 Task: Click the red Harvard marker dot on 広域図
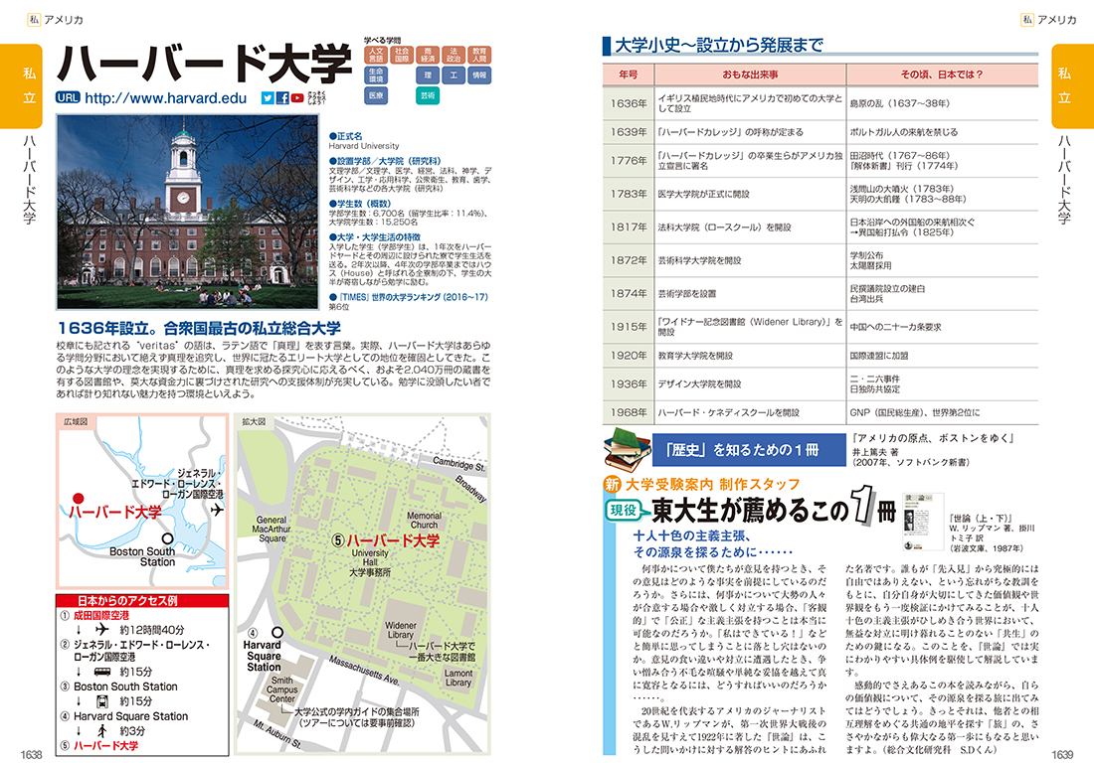[x=79, y=498]
